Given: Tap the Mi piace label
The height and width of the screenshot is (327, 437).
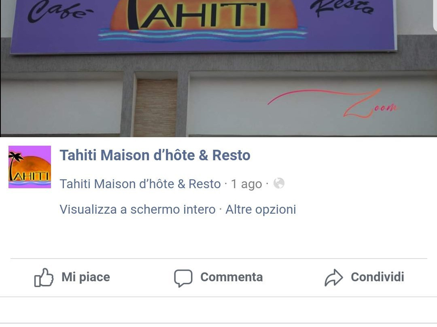Looking at the screenshot, I should [x=86, y=277].
